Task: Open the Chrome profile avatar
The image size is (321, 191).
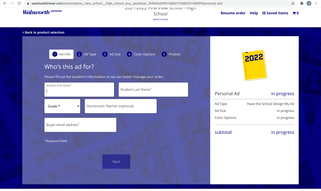Action: (309, 3)
